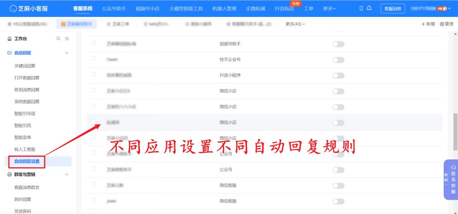
Task: Turn on the 视频号助手 row switch
Action: coord(338,44)
